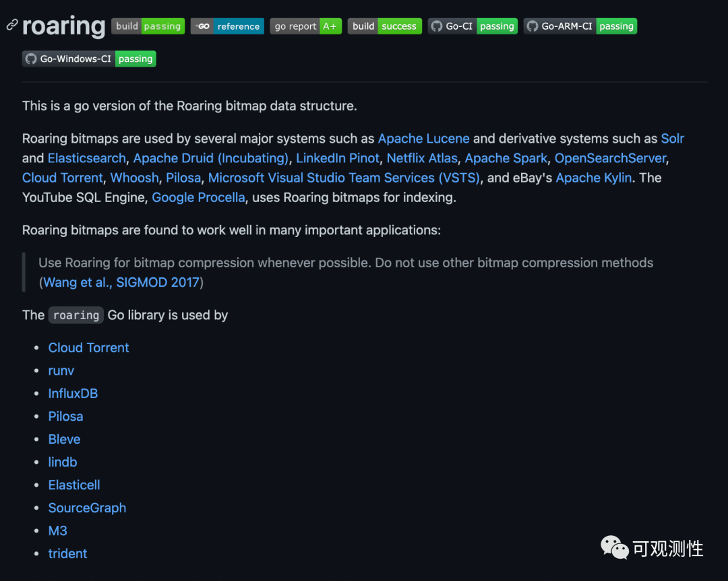Open the build passing badge
The height and width of the screenshot is (581, 728).
[x=148, y=26]
